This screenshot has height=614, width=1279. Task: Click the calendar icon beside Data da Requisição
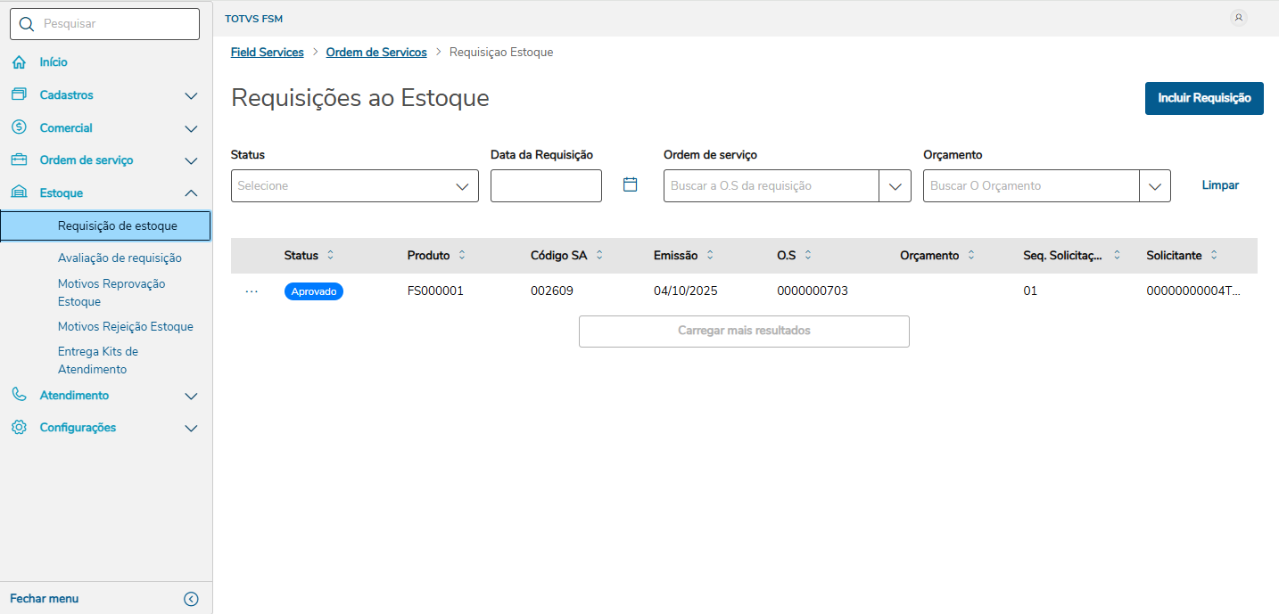(630, 185)
